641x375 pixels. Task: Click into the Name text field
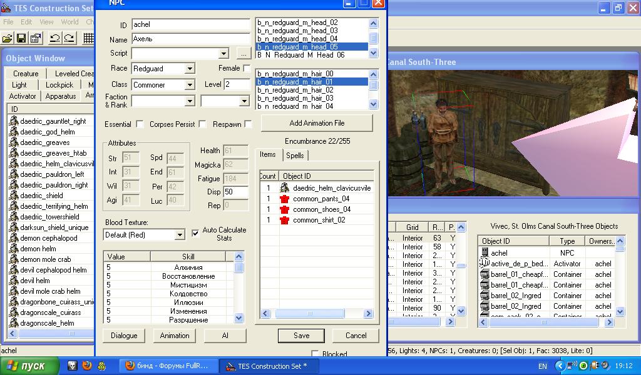click(190, 39)
